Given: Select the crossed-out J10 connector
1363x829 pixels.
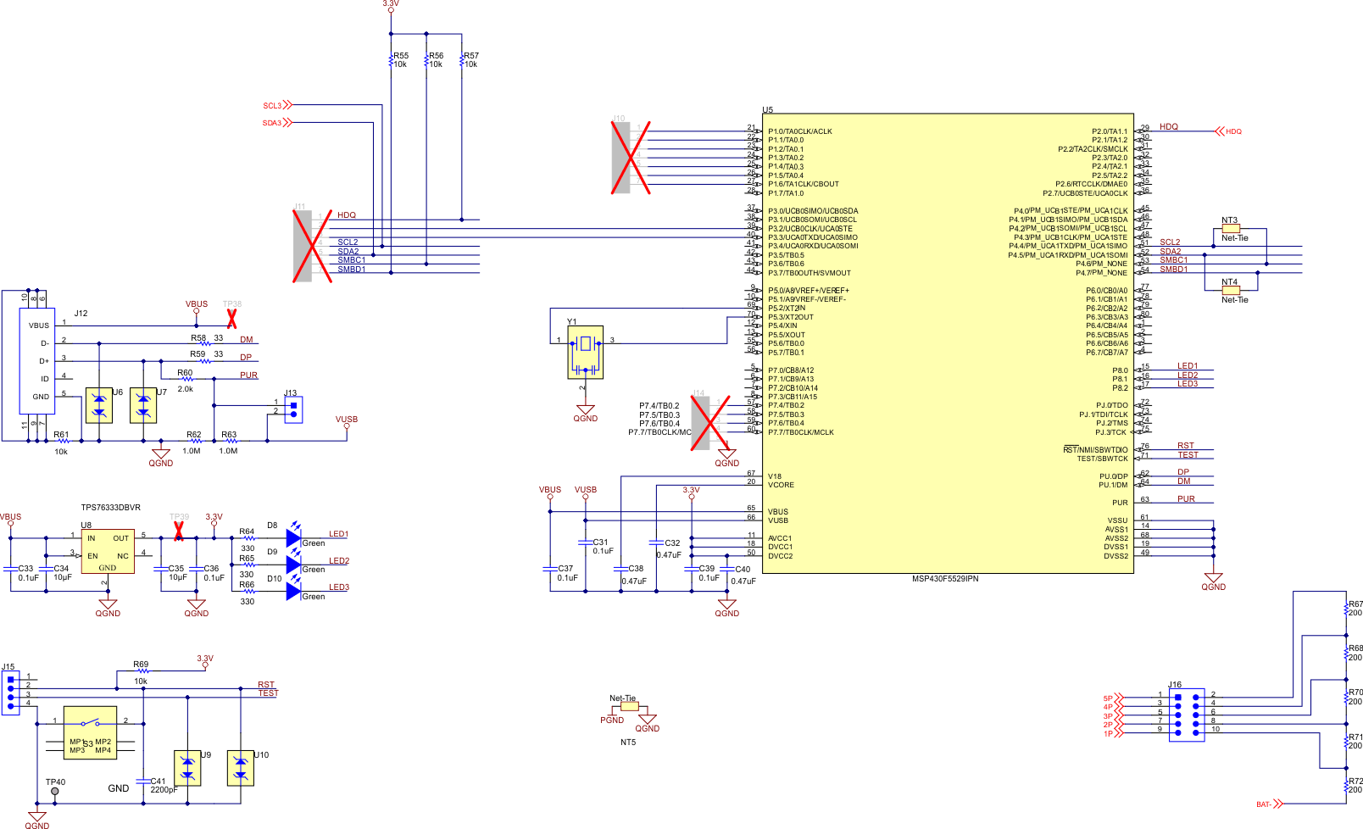Looking at the screenshot, I should [x=631, y=158].
